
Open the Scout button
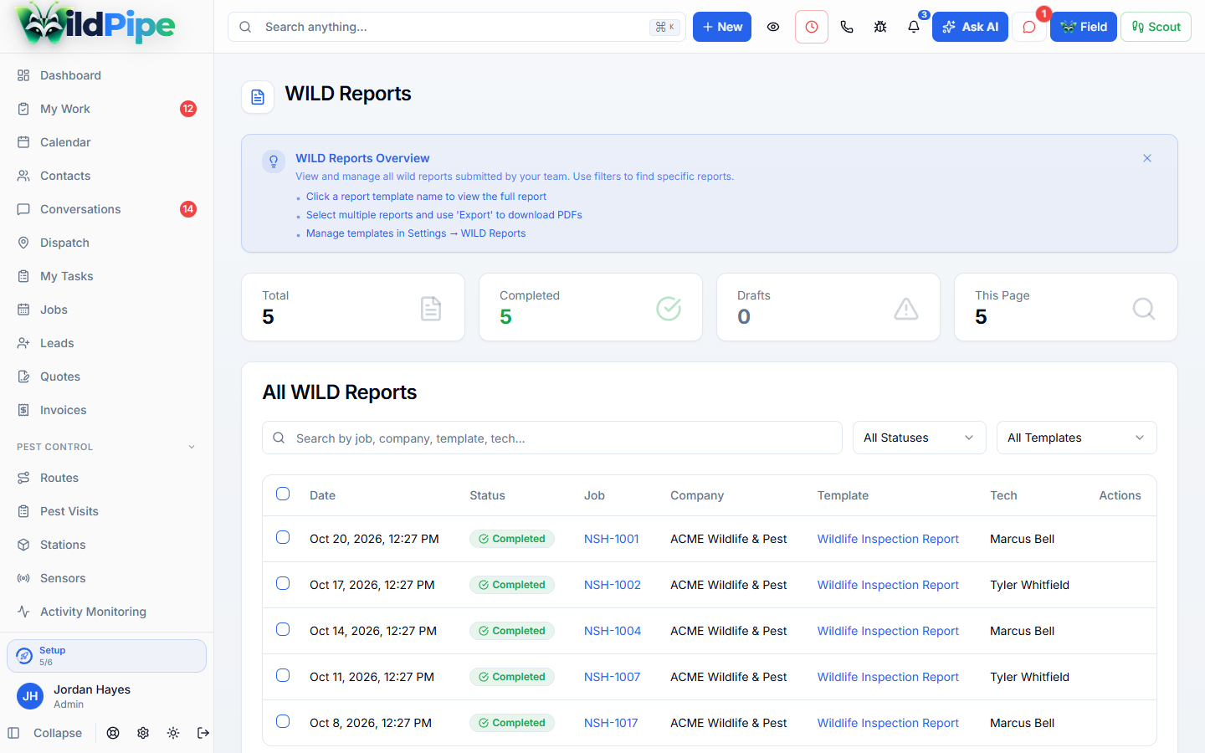(1156, 27)
